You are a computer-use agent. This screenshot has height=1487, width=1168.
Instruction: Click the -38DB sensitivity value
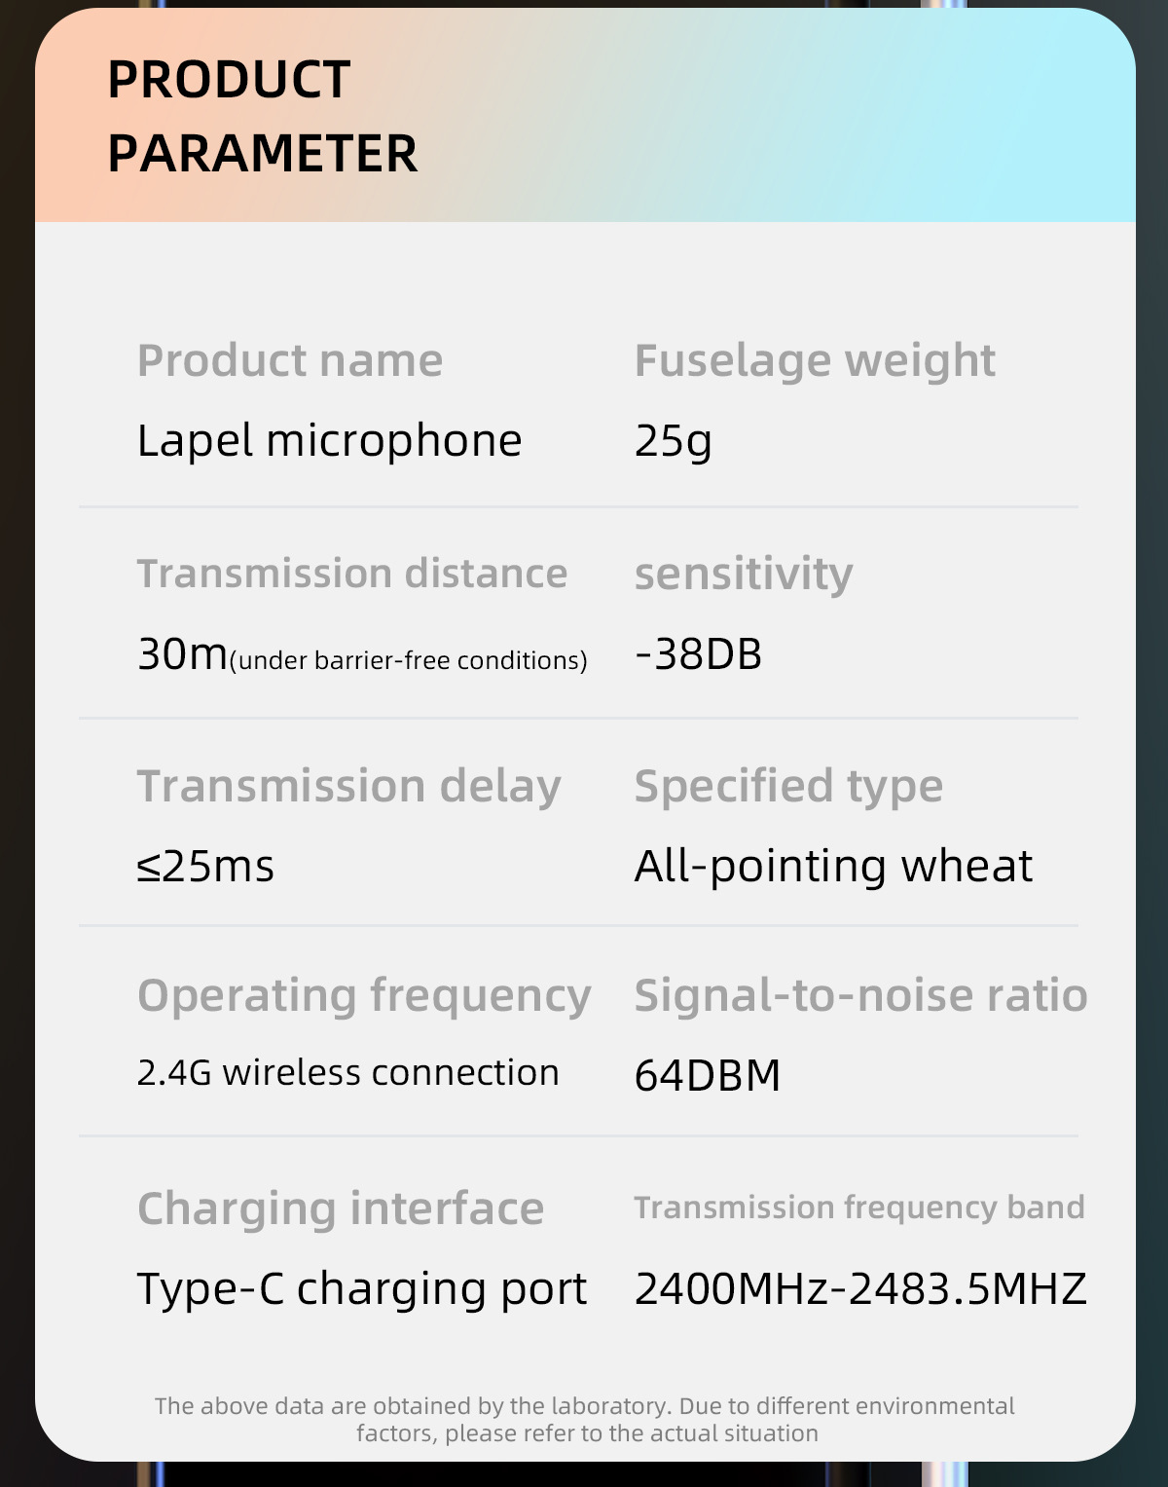tap(698, 653)
